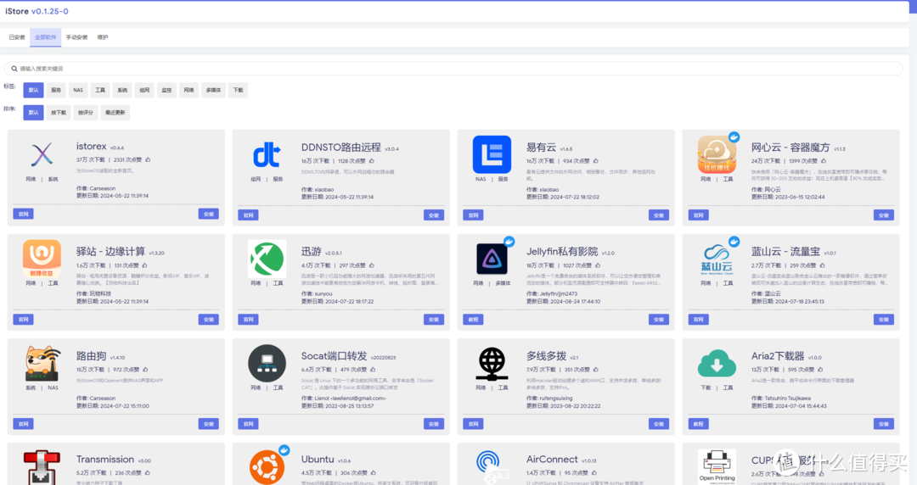This screenshot has height=485, width=917.
Task: Open 官网 for istorex
Action: pos(24,214)
